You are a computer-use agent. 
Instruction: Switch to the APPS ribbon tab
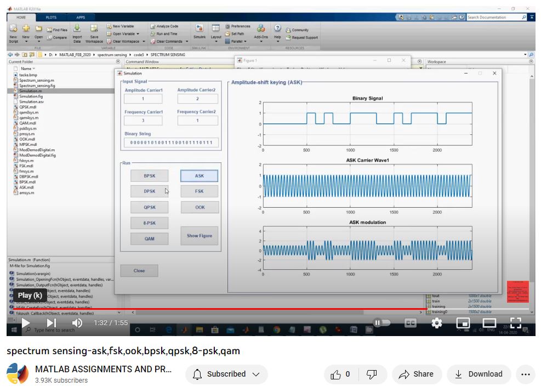[80, 18]
